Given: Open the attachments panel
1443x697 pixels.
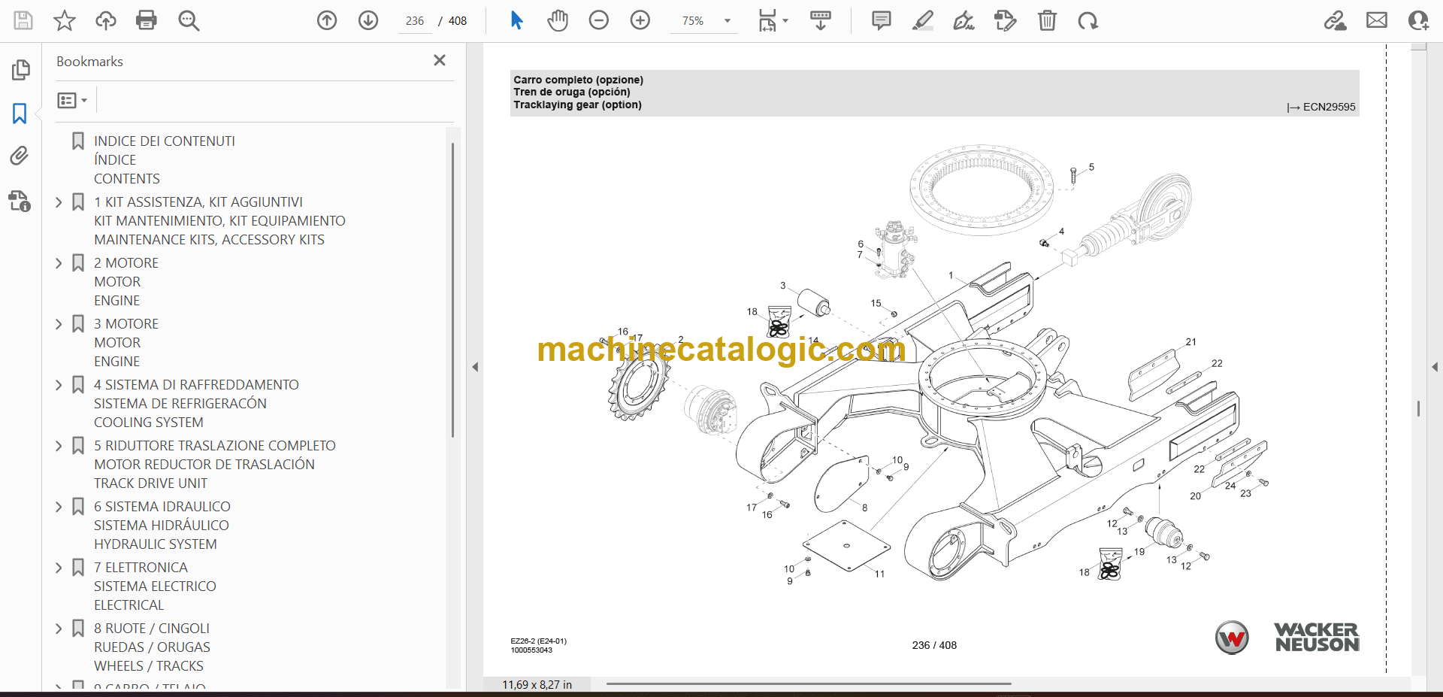Looking at the screenshot, I should [20, 156].
